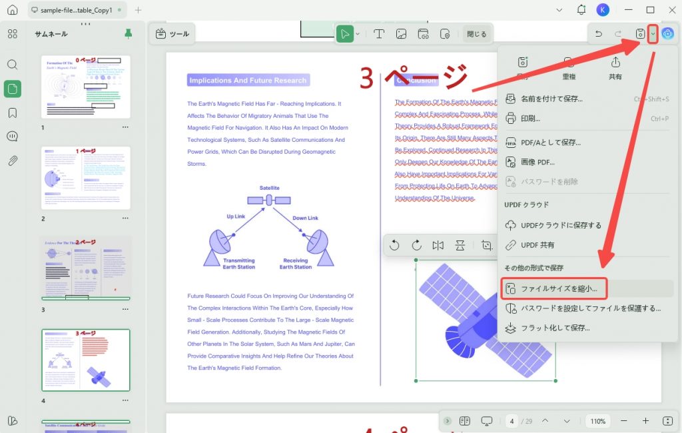The height and width of the screenshot is (433, 682).
Task: Open more options for thumbnail 1
Action: pos(125,127)
